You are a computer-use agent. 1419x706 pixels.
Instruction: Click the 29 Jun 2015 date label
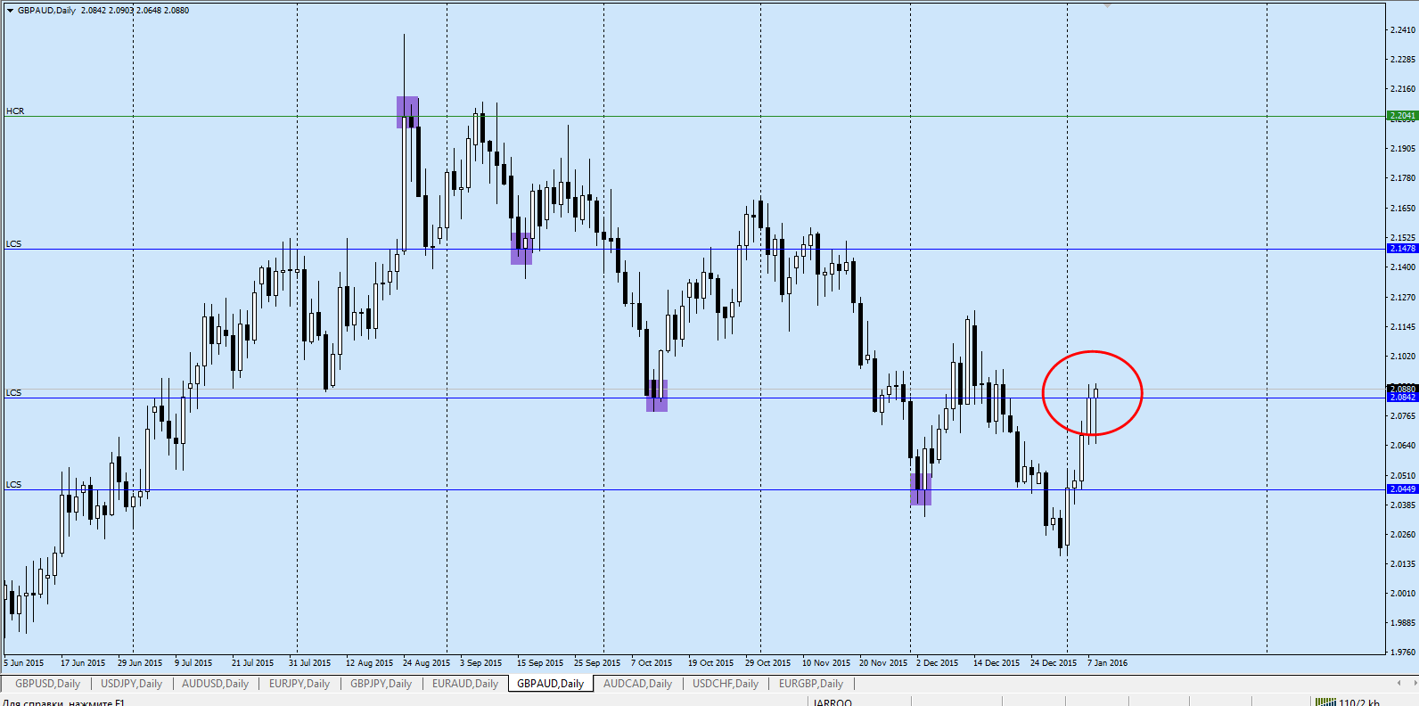coord(140,663)
